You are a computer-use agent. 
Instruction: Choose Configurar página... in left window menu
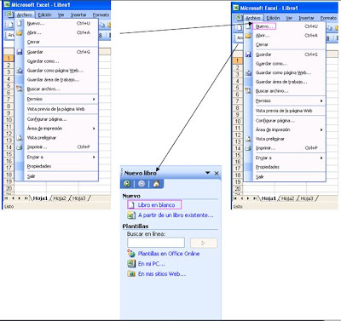(47, 119)
